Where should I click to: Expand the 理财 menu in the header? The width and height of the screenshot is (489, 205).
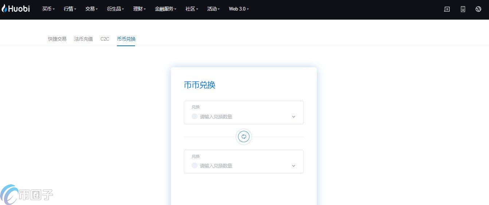click(139, 9)
